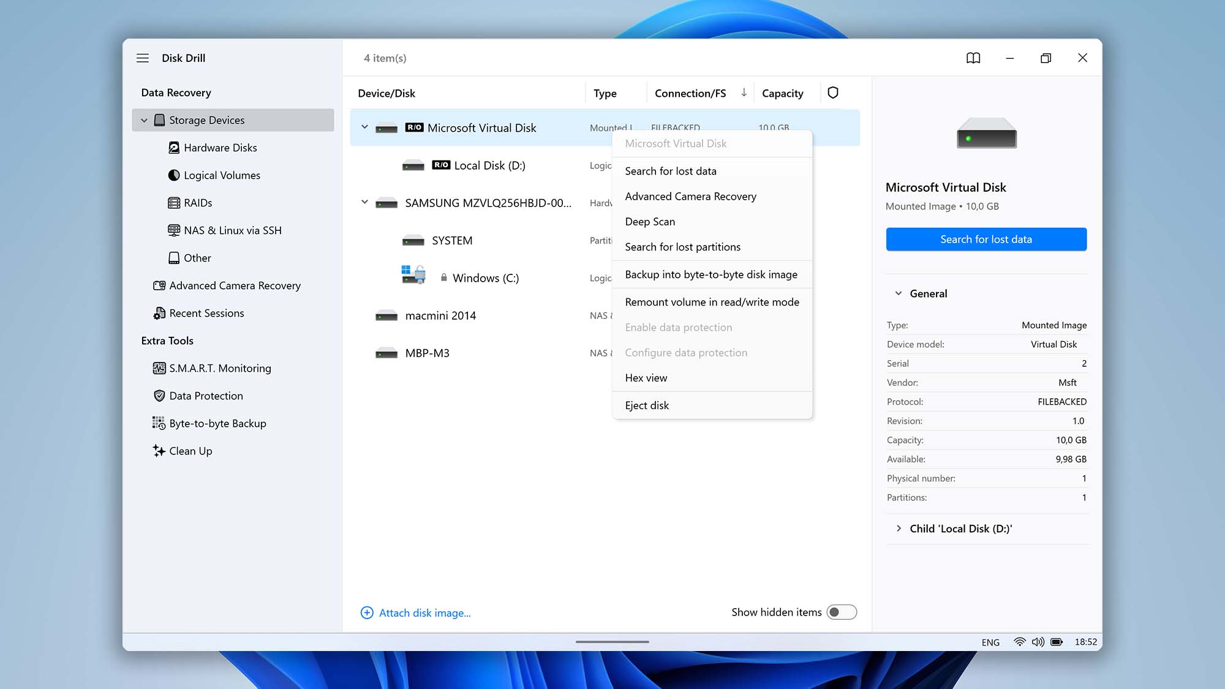Choose Remount volume in read/write mode

click(x=712, y=302)
